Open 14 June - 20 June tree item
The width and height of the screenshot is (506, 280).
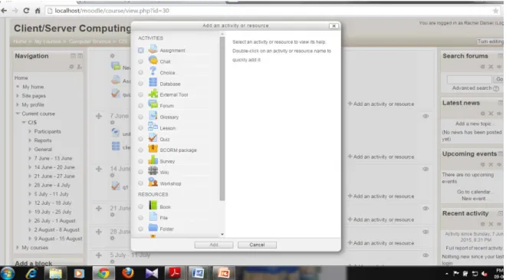pos(54,167)
